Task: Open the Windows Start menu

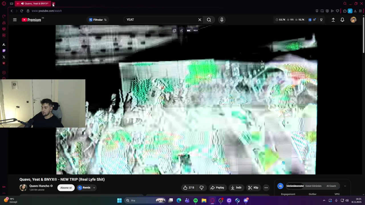Action: click(119, 200)
